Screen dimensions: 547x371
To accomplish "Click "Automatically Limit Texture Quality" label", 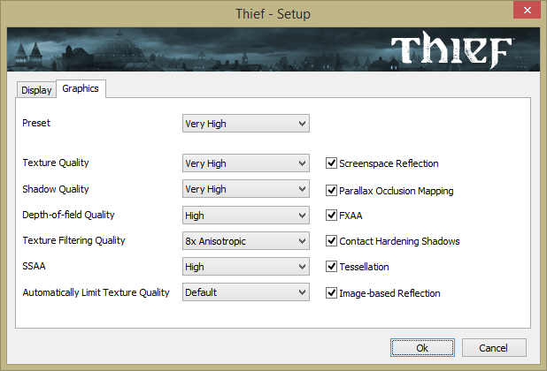I will (x=96, y=292).
